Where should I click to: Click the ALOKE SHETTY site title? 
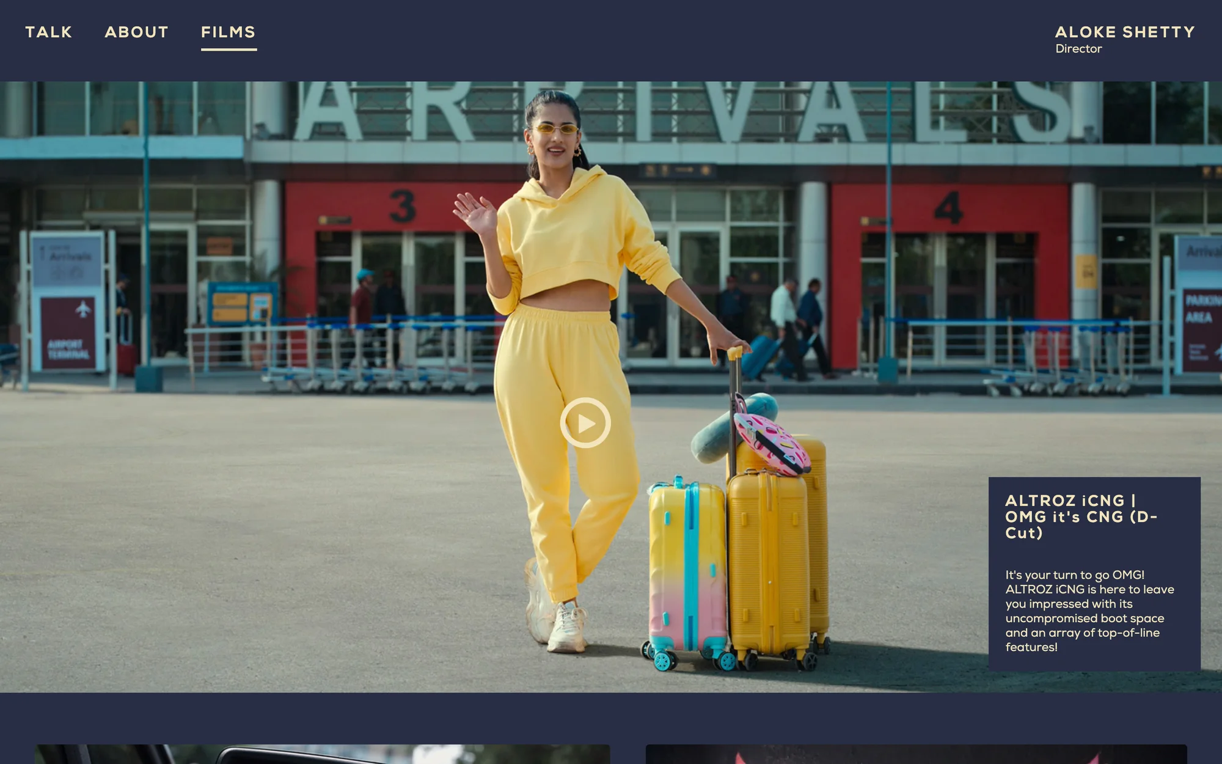1125,32
